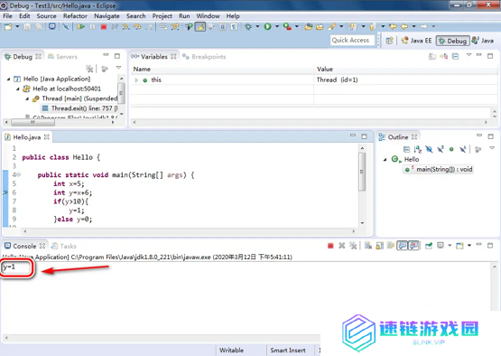Image resolution: width=501 pixels, height=356 pixels.
Task: Toggle Show Whitespace Characters pilcrow button
Action: [234, 27]
